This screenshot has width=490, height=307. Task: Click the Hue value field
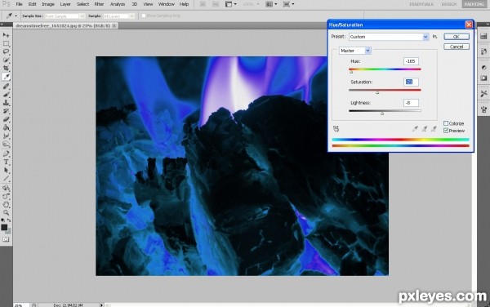coord(411,61)
